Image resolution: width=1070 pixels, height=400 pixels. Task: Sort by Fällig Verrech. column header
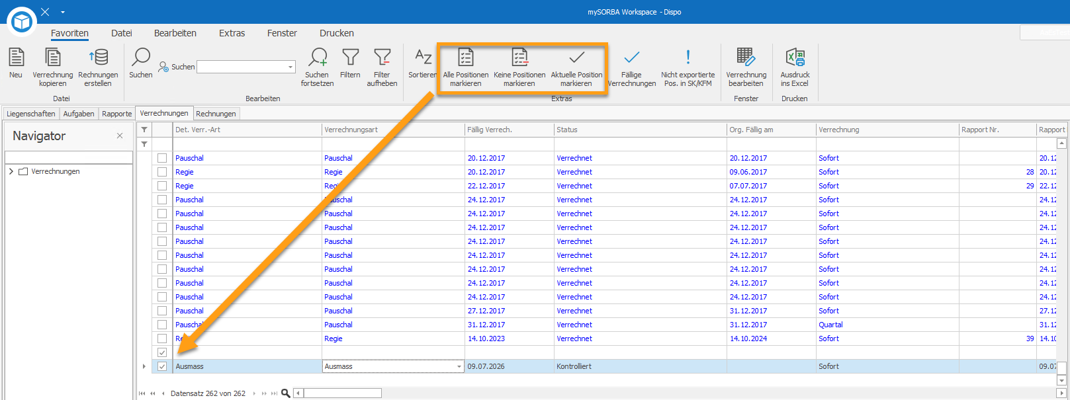point(510,130)
